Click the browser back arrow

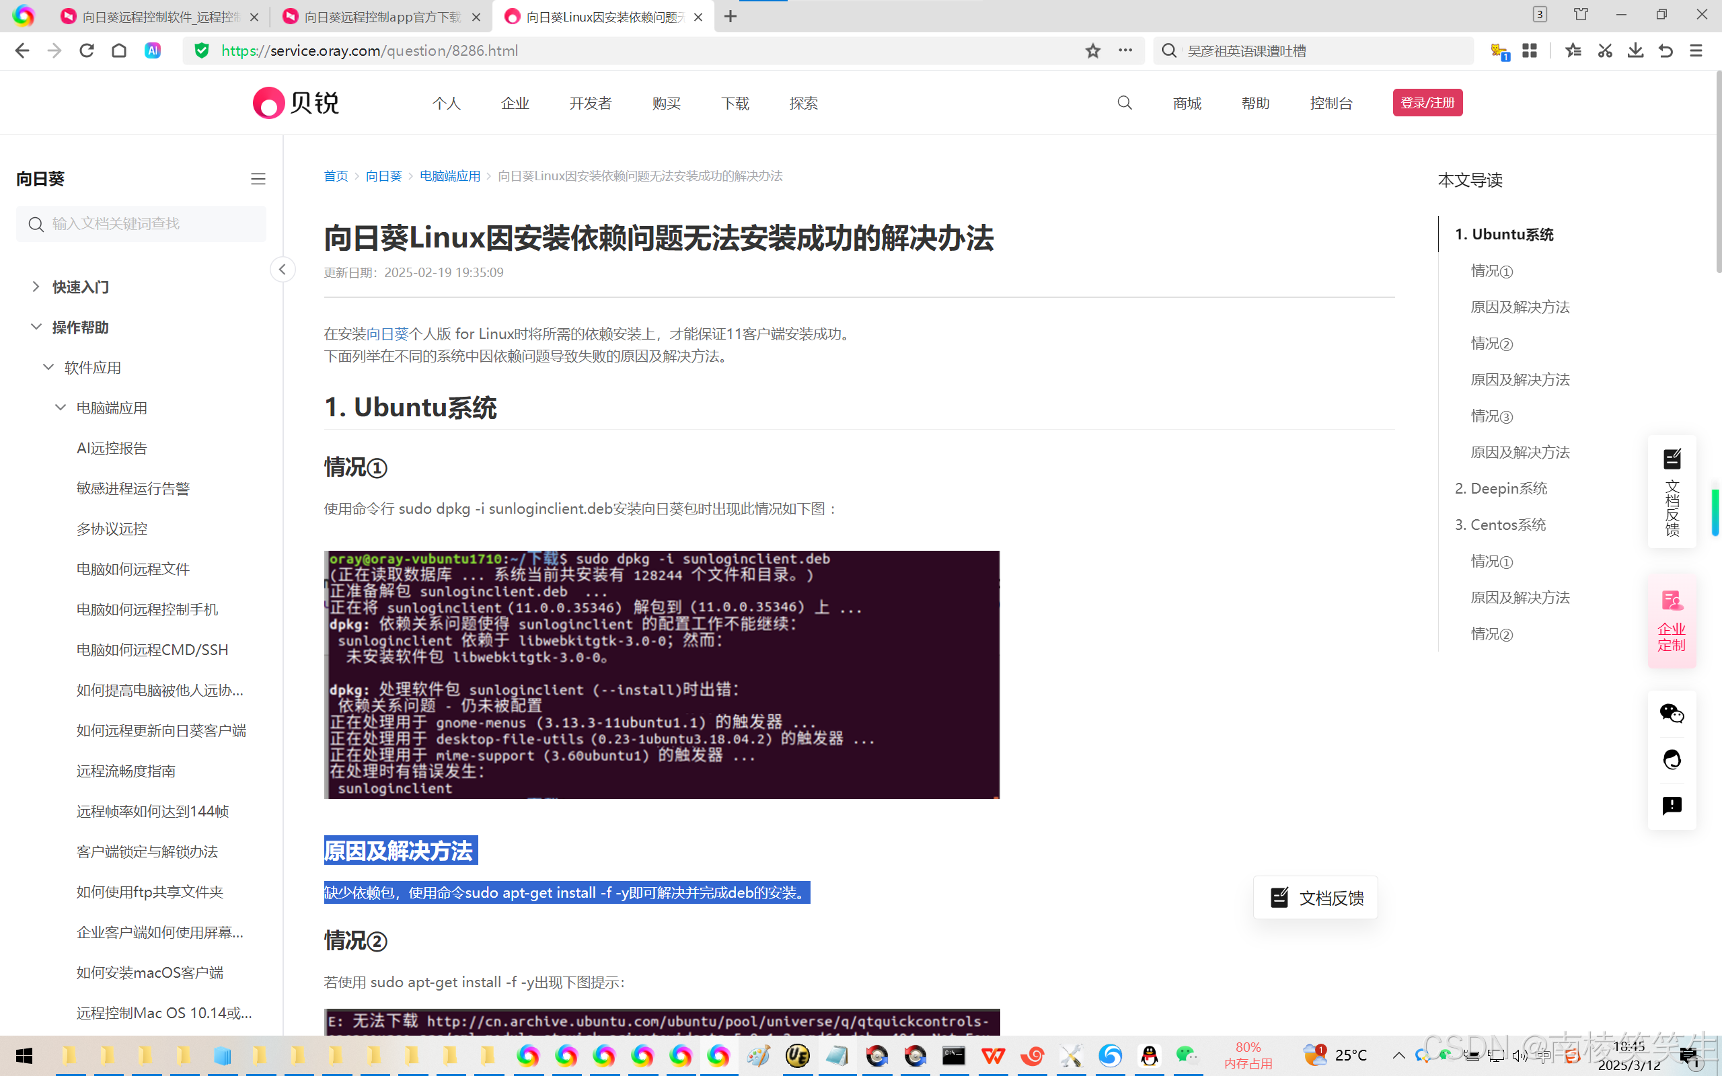point(22,50)
